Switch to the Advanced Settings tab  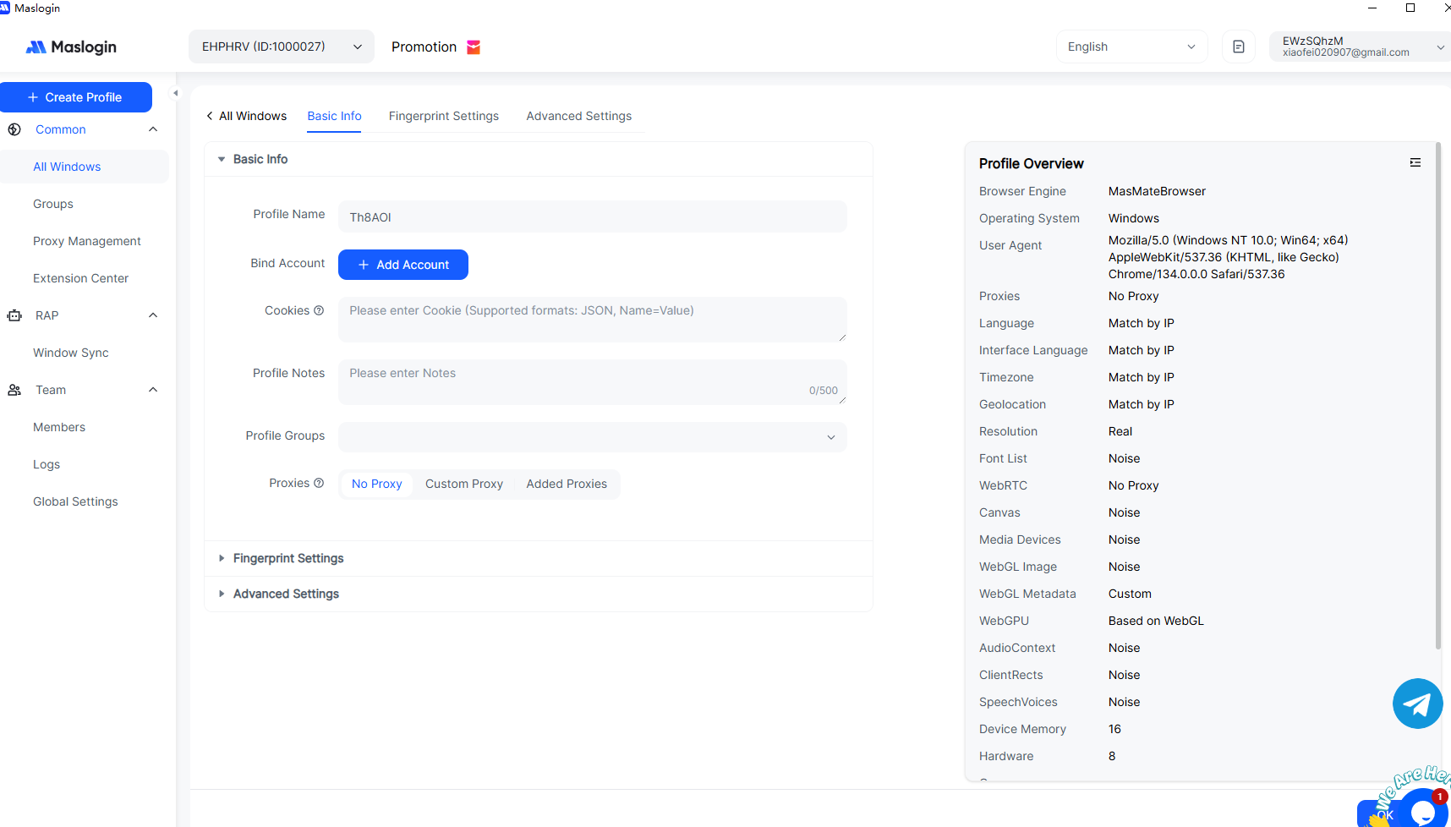tap(578, 116)
